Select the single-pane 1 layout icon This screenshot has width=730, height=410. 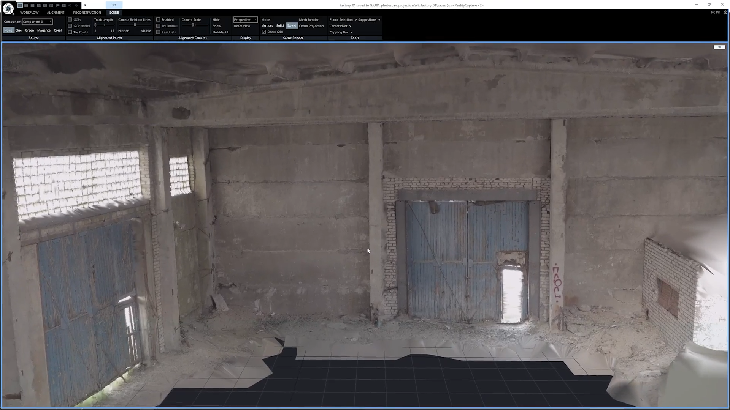(20, 5)
